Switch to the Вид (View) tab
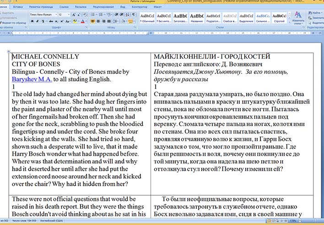 coord(123,7)
